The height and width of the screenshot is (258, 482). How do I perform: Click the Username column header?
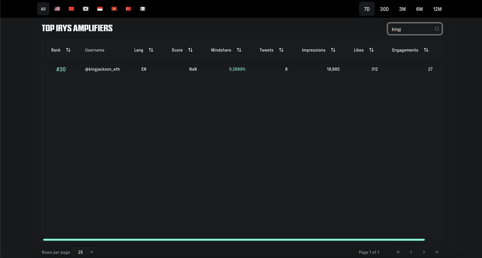point(95,50)
